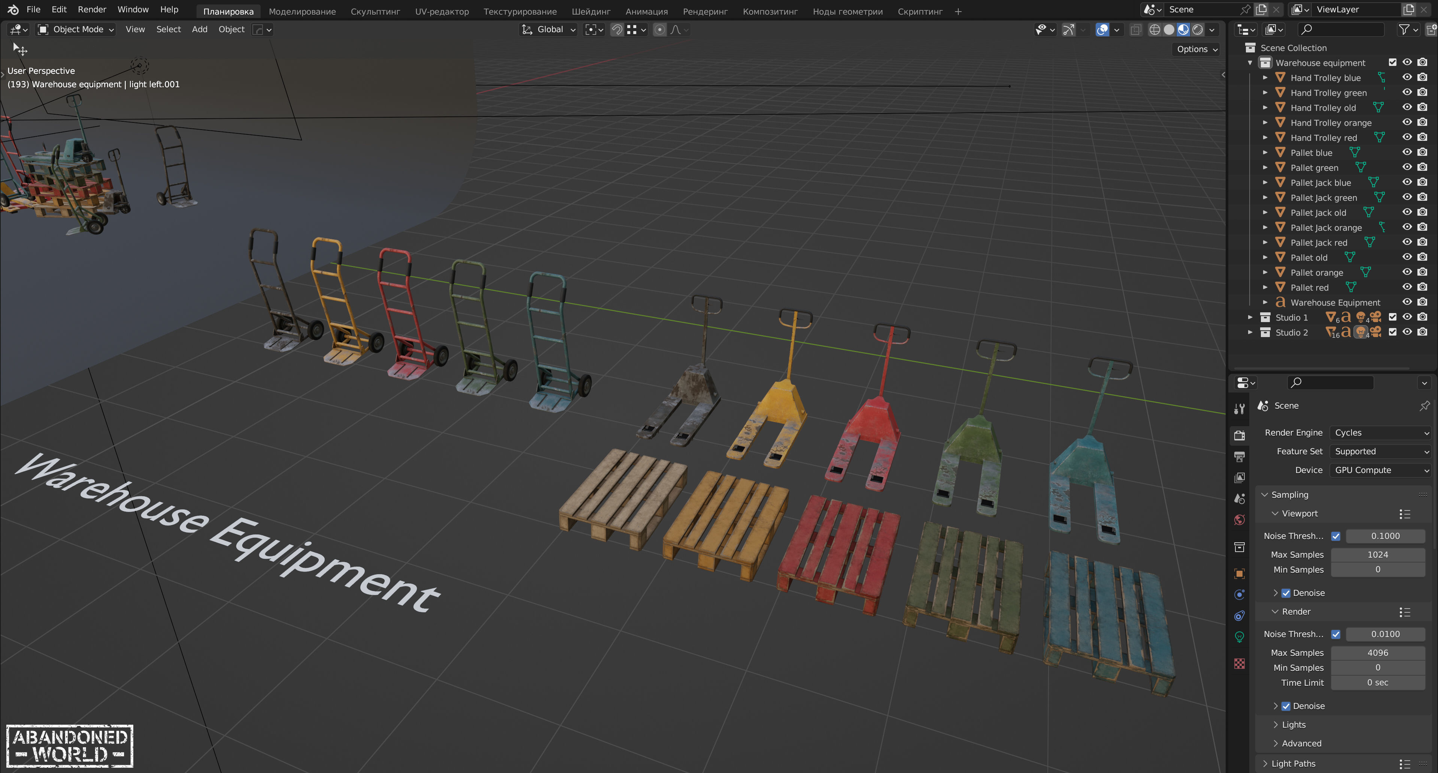Screen dimensions: 1438x773
Task: Expand the Light Paths panel
Action: point(1293,764)
